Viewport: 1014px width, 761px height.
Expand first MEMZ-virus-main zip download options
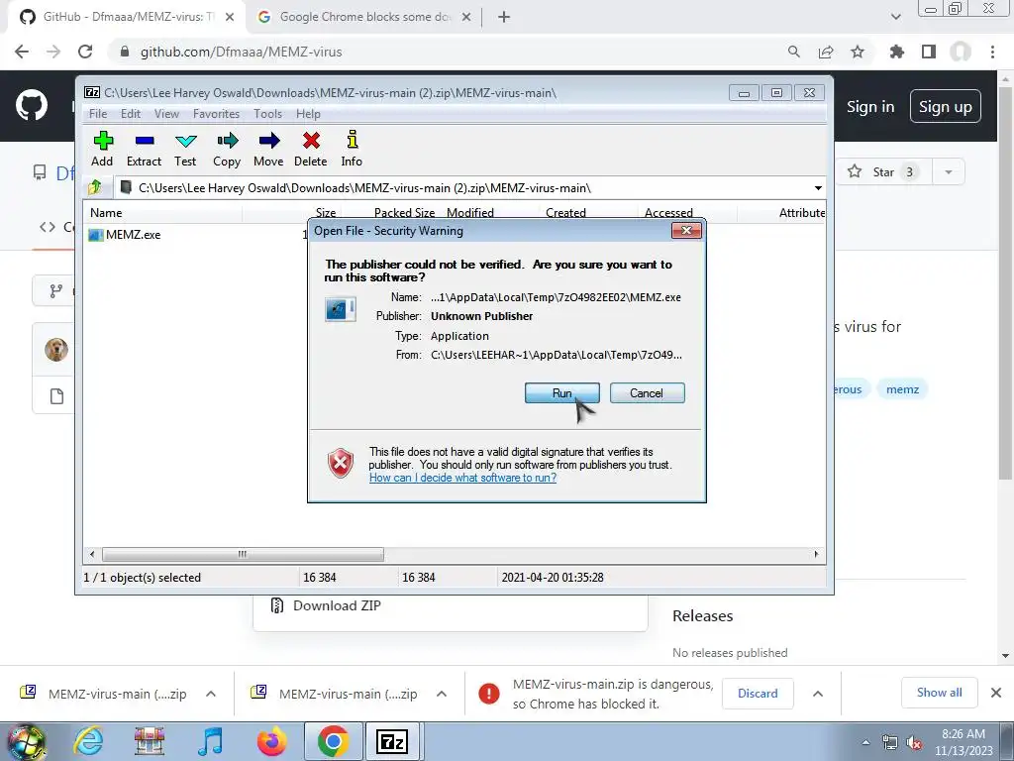pos(211,694)
